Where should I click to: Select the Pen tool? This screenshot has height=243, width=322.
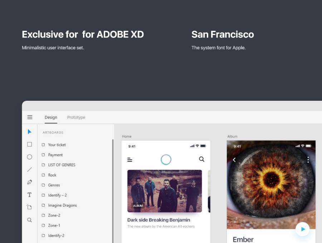pyautogui.click(x=30, y=182)
